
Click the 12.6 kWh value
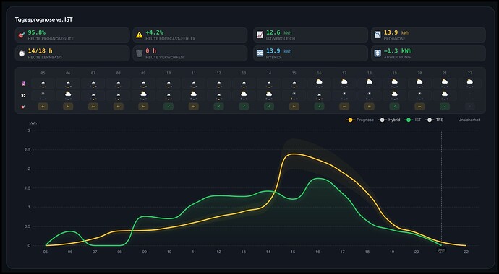point(278,32)
